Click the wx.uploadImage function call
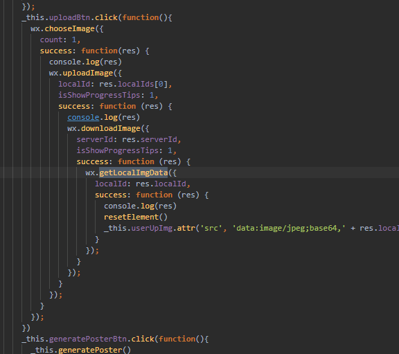399x354 pixels. (85, 73)
